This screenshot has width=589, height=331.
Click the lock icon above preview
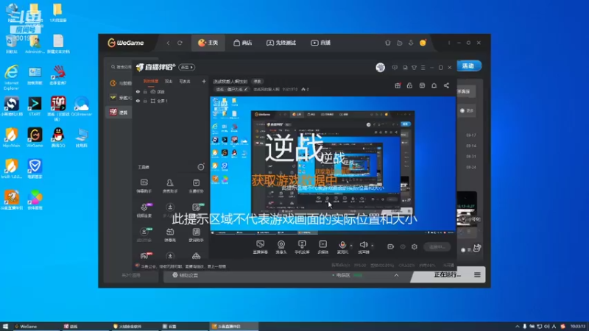pyautogui.click(x=409, y=86)
